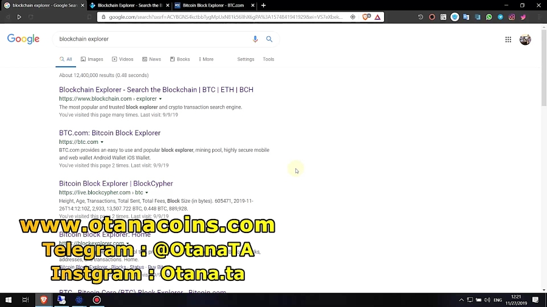Viewport: 547px width, 307px height.
Task: Click the blue search magnifier button
Action: 269,39
